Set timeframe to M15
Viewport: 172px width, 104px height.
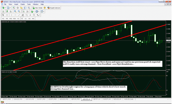(11, 19)
